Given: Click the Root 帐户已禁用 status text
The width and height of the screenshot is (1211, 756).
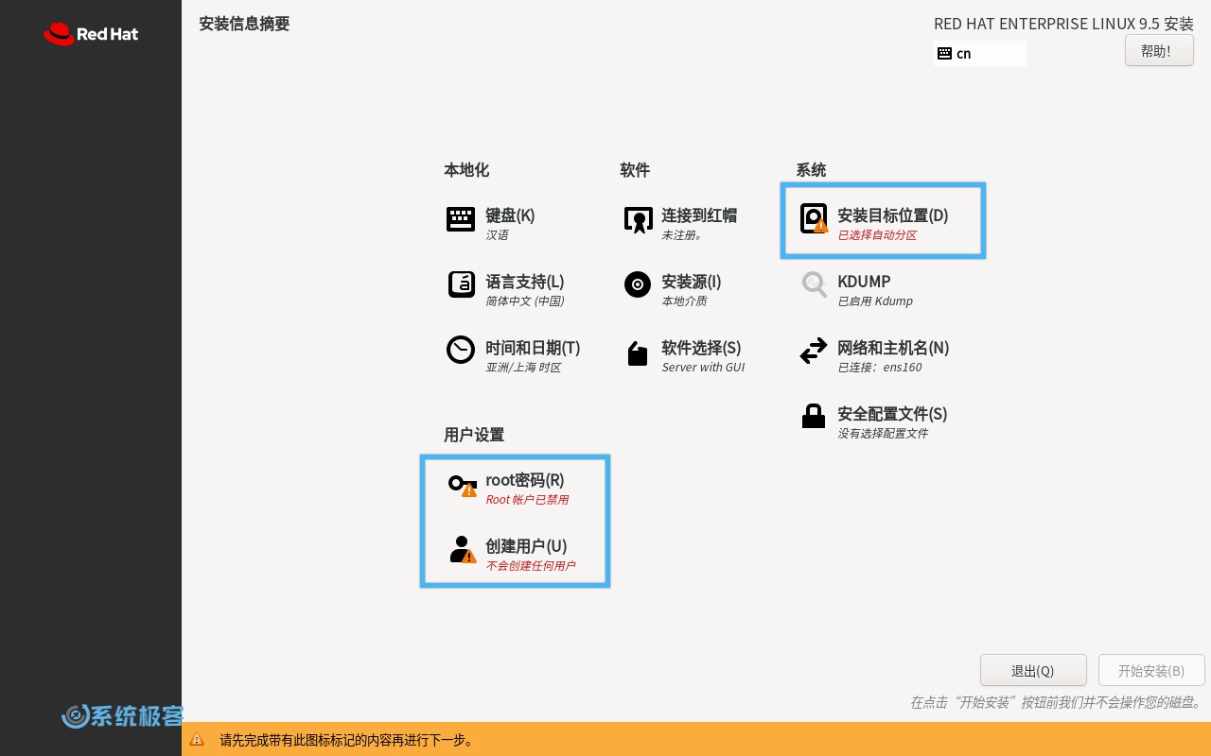Looking at the screenshot, I should [x=527, y=500].
